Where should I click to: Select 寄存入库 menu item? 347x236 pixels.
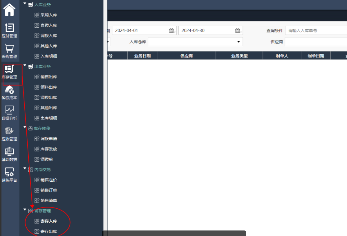[48, 221]
